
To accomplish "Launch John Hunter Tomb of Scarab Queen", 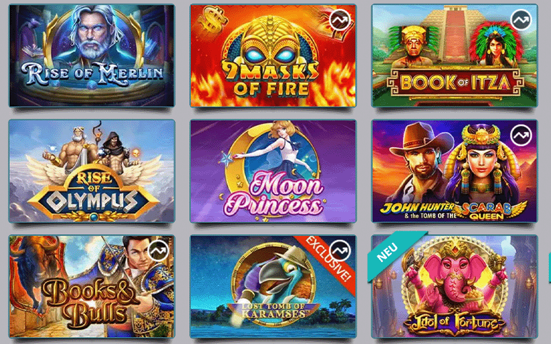I will [x=455, y=171].
